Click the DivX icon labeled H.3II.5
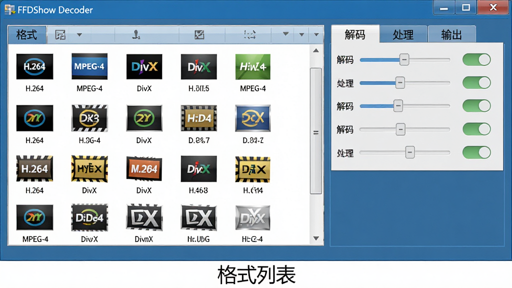This screenshot has width=512, height=288. [x=199, y=66]
